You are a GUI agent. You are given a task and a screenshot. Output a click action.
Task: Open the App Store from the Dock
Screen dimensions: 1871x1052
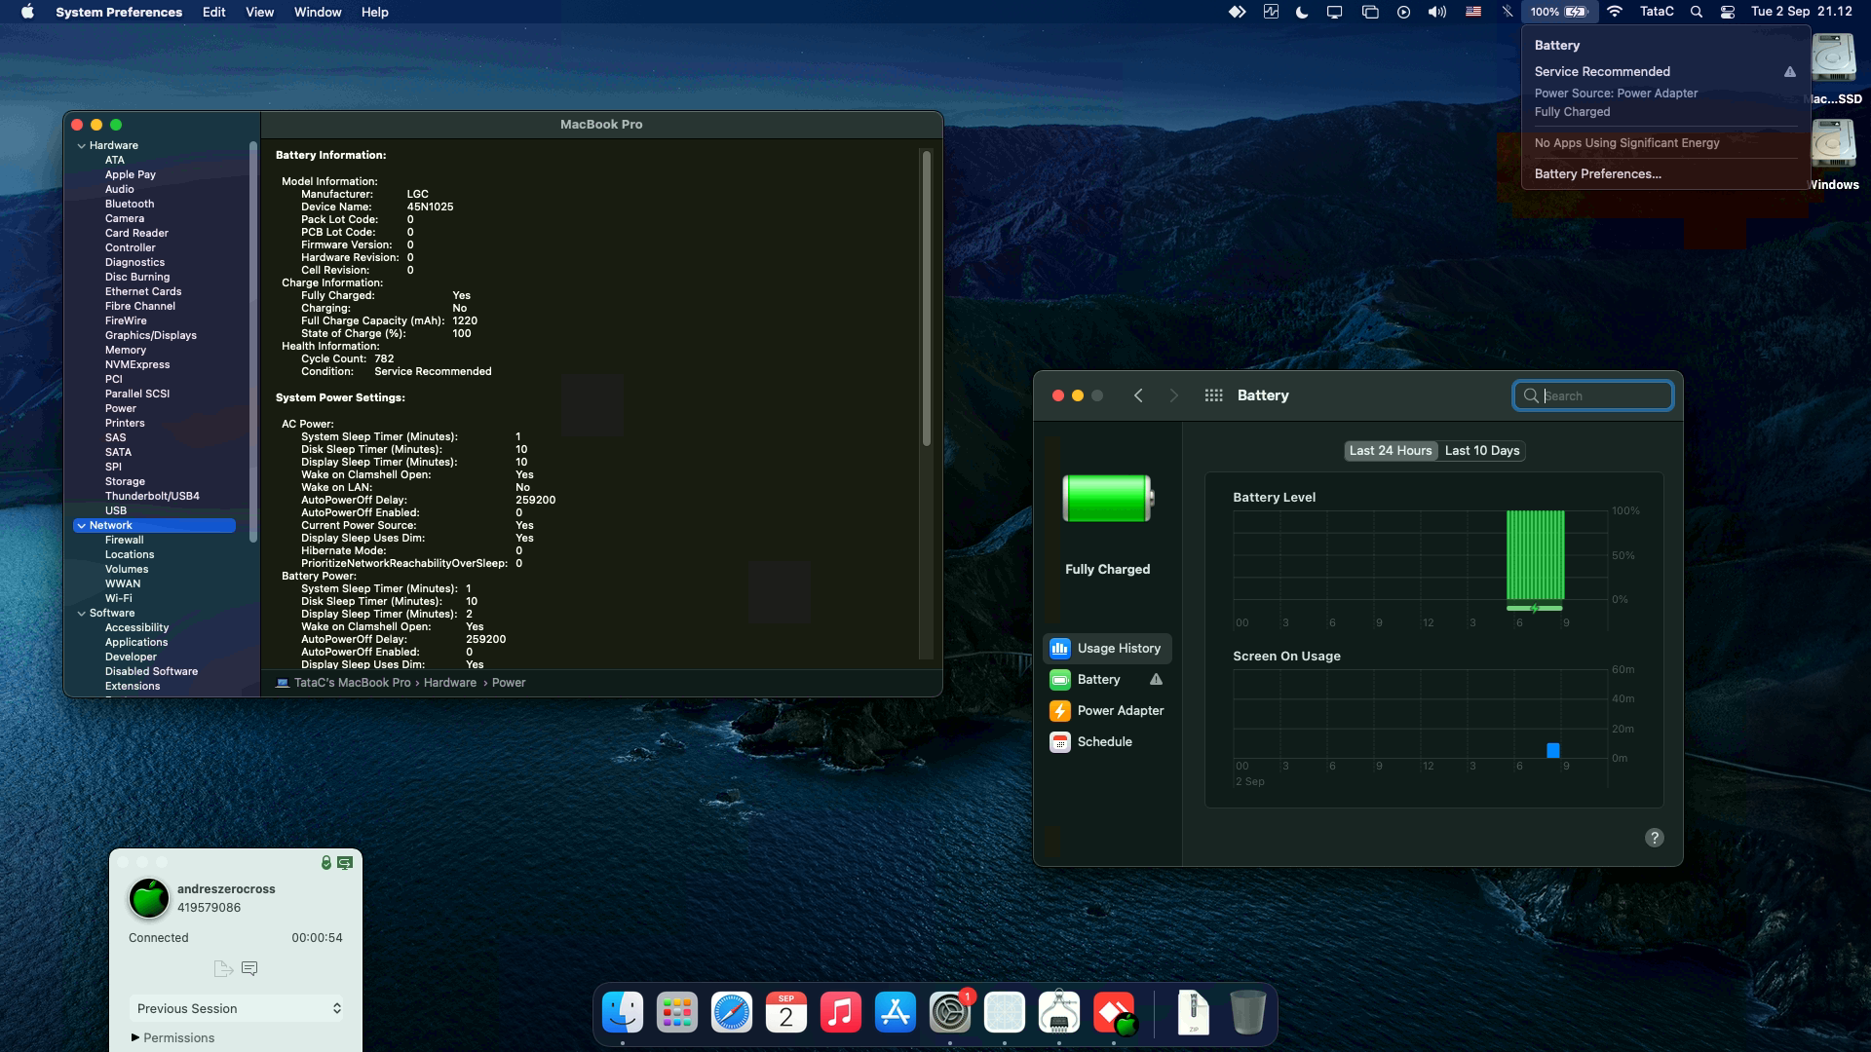[895, 1013]
